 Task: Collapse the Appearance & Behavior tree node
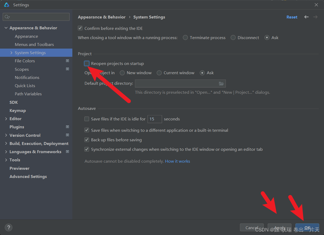pos(6,28)
